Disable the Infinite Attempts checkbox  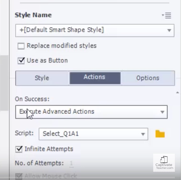click(x=19, y=149)
